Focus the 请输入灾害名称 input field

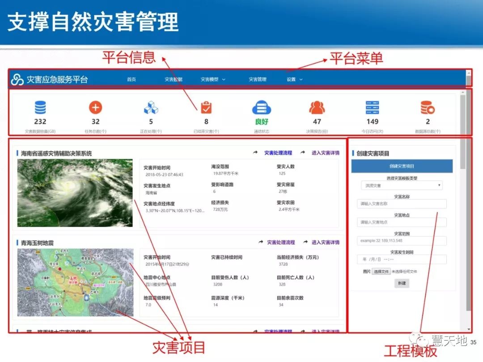click(x=402, y=204)
